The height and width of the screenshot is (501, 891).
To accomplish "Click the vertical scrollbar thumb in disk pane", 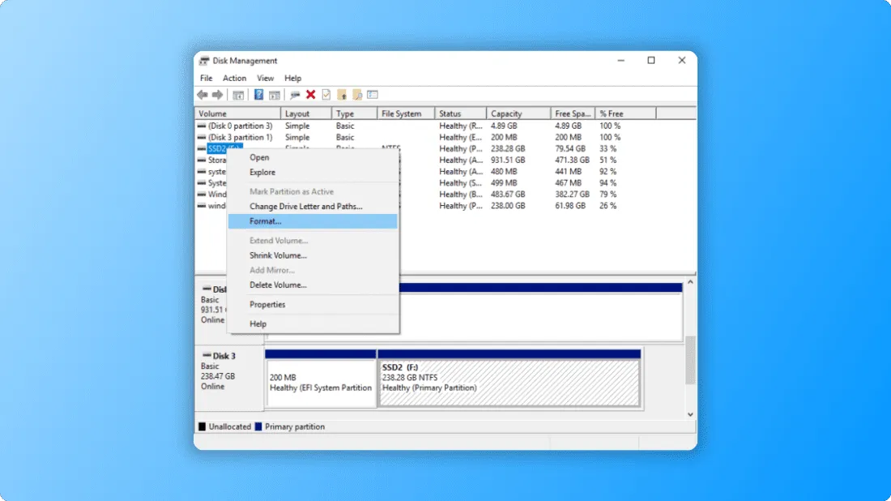I will (690, 360).
